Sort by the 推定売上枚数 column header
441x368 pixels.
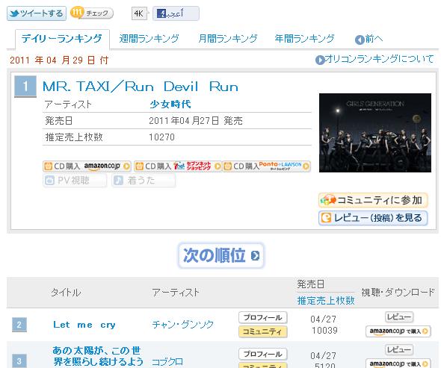(x=326, y=300)
